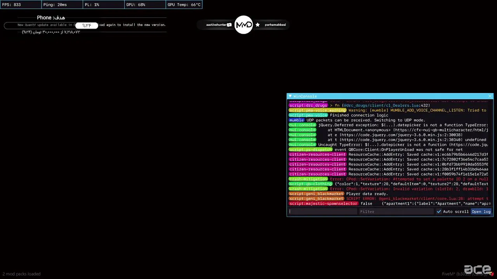
Task: Click the script:majestic-spawnselector tag
Action: [x=323, y=203]
